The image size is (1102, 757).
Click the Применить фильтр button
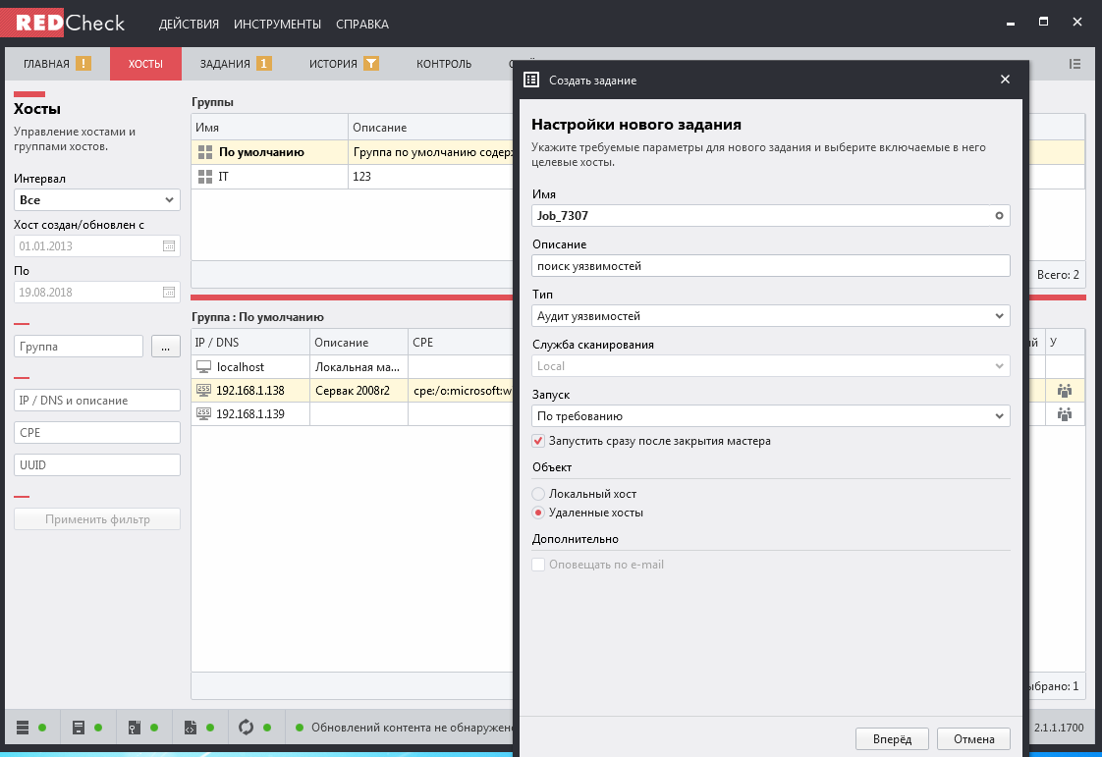[x=97, y=518]
